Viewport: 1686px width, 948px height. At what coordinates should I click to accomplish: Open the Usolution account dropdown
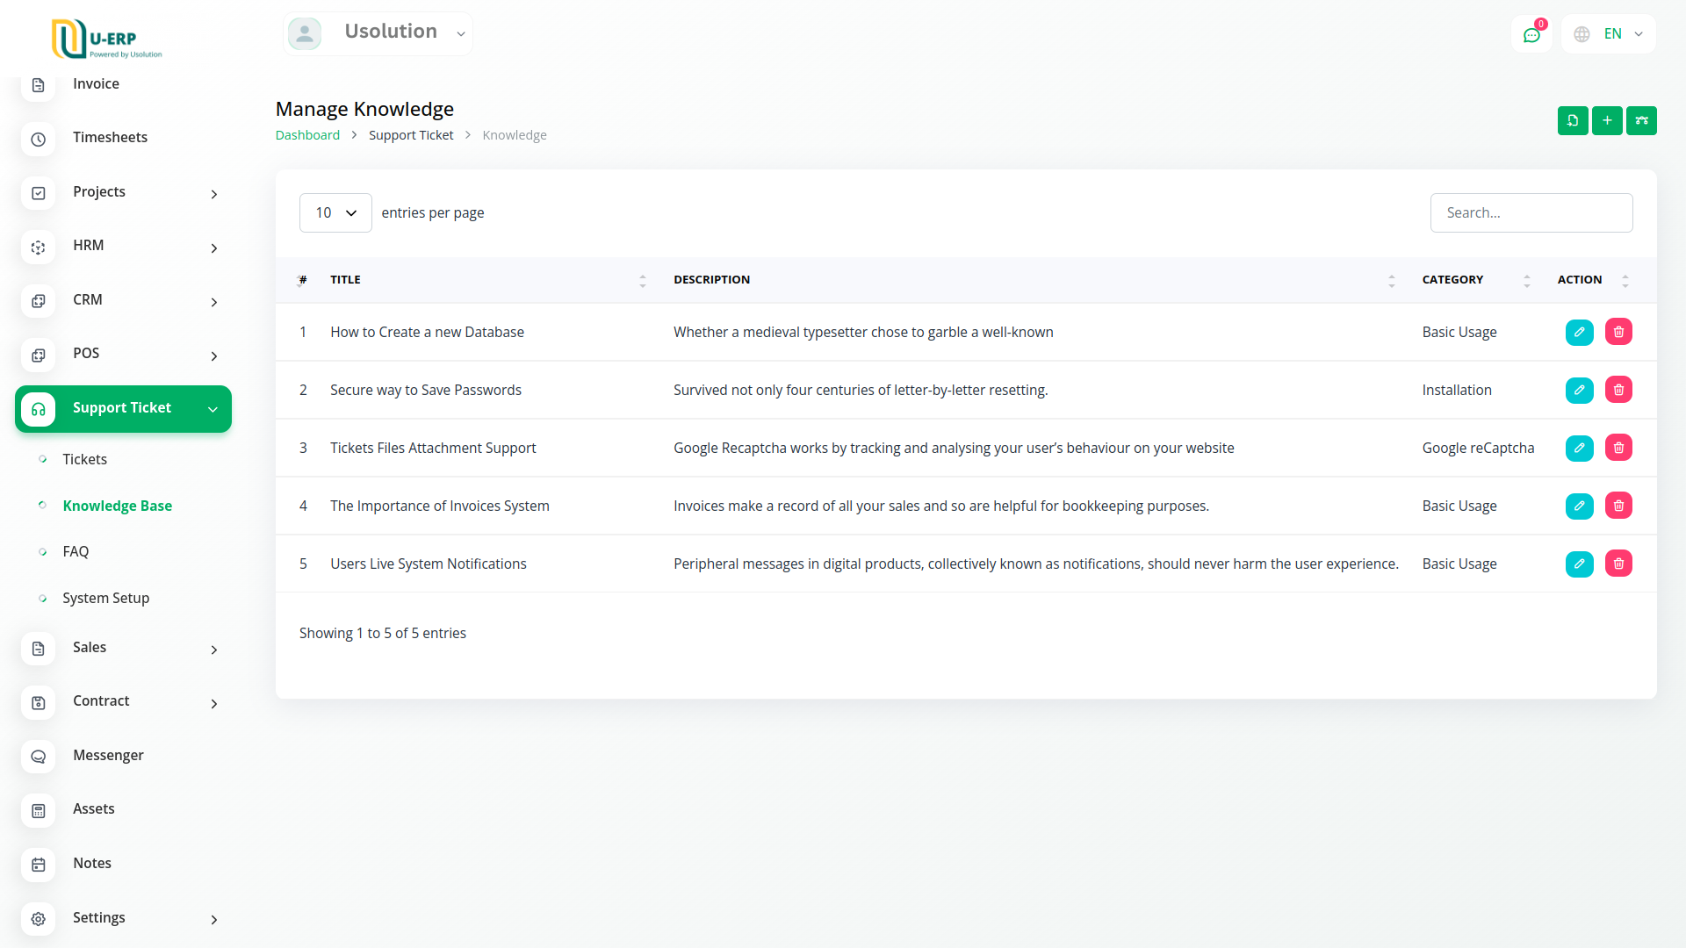378,33
